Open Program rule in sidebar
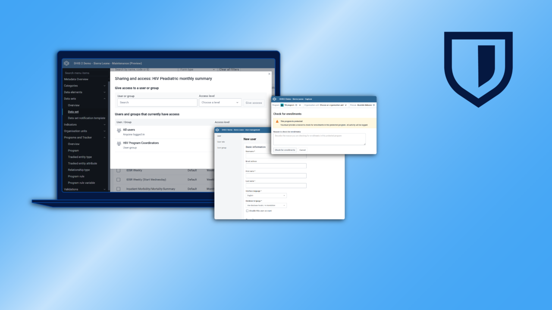The height and width of the screenshot is (310, 552). pyautogui.click(x=76, y=176)
